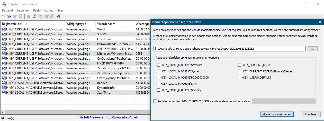Viewport: 324px width, 121px height.
Task: Open the Bestand menu
Action: point(8,10)
